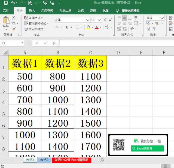Select the column B header
174x168 pixels.
pos(58,53)
